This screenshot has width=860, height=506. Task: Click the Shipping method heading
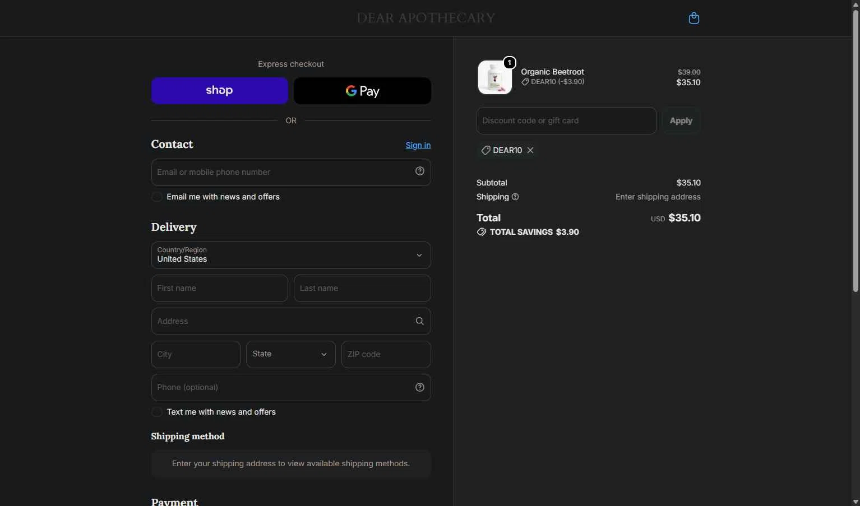pos(188,437)
